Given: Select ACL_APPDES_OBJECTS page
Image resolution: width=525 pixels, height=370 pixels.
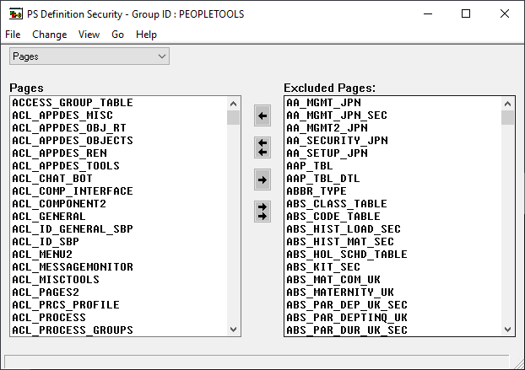Looking at the screenshot, I should tap(119, 141).
